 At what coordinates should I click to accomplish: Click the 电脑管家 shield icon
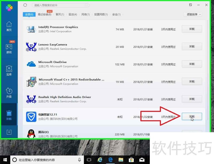pyautogui.click(x=31, y=117)
